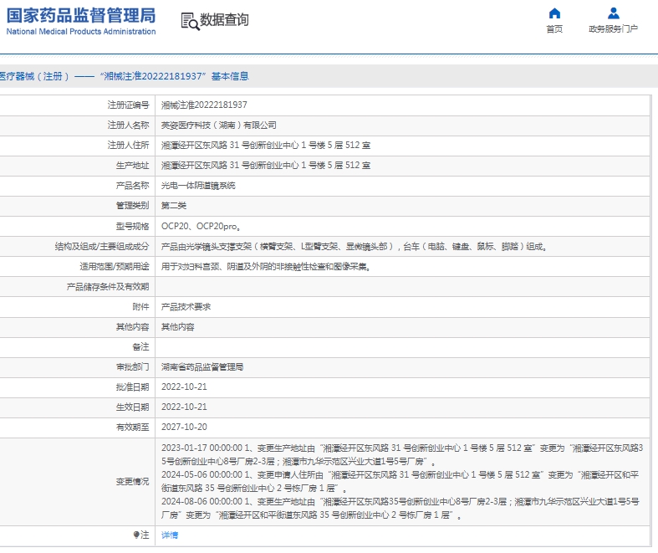
Task: Select the 生效日期 value 2022-10-21
Action: pos(184,407)
